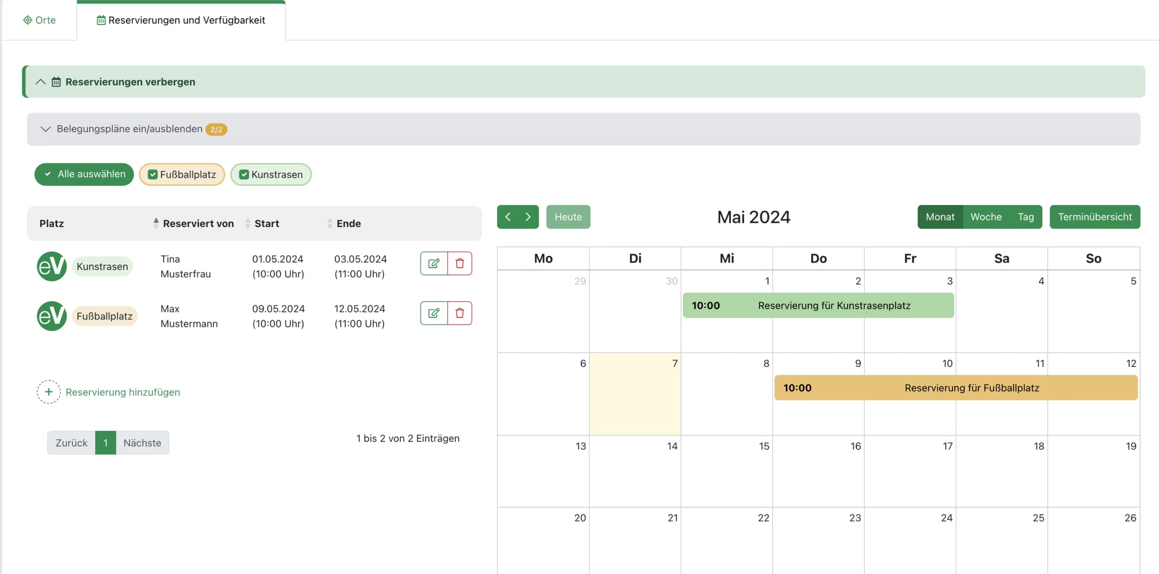
Task: Open Reservierung für Fußballplatz calendar event
Action: (956, 388)
